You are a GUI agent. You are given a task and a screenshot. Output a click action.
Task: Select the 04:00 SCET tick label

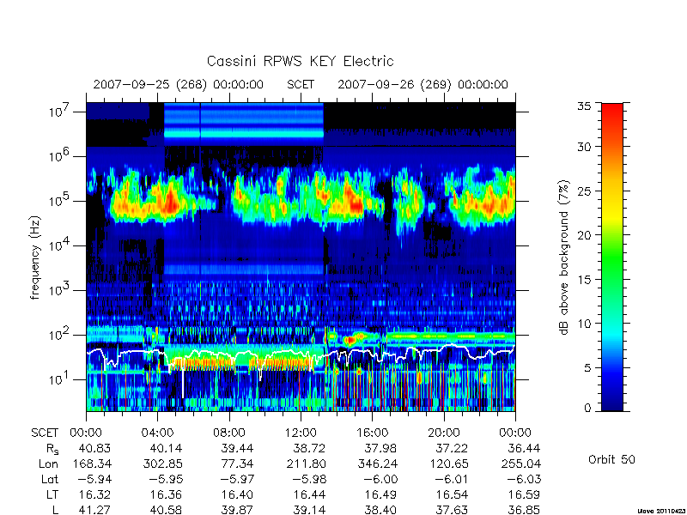[157, 433]
